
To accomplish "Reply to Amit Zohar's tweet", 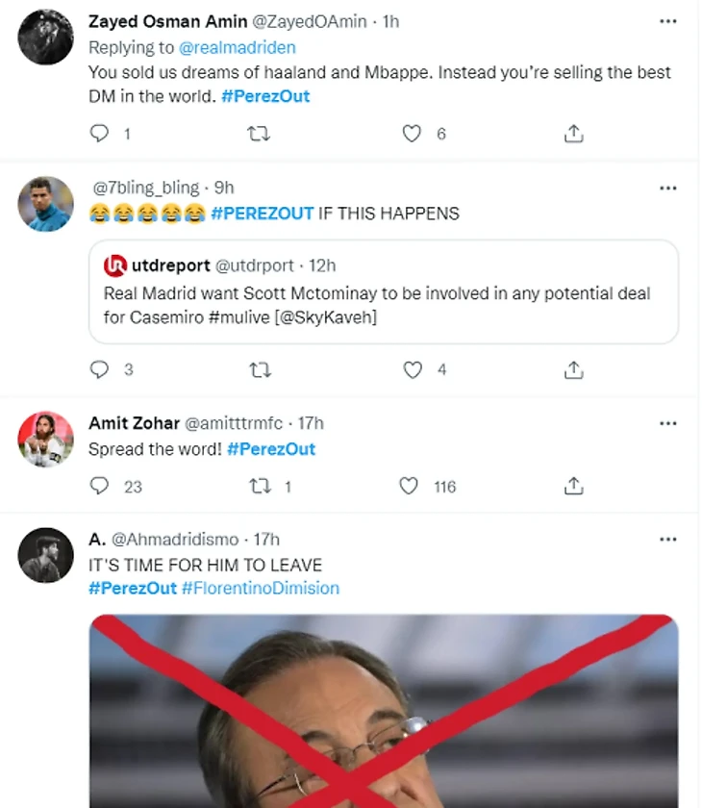I will [99, 486].
